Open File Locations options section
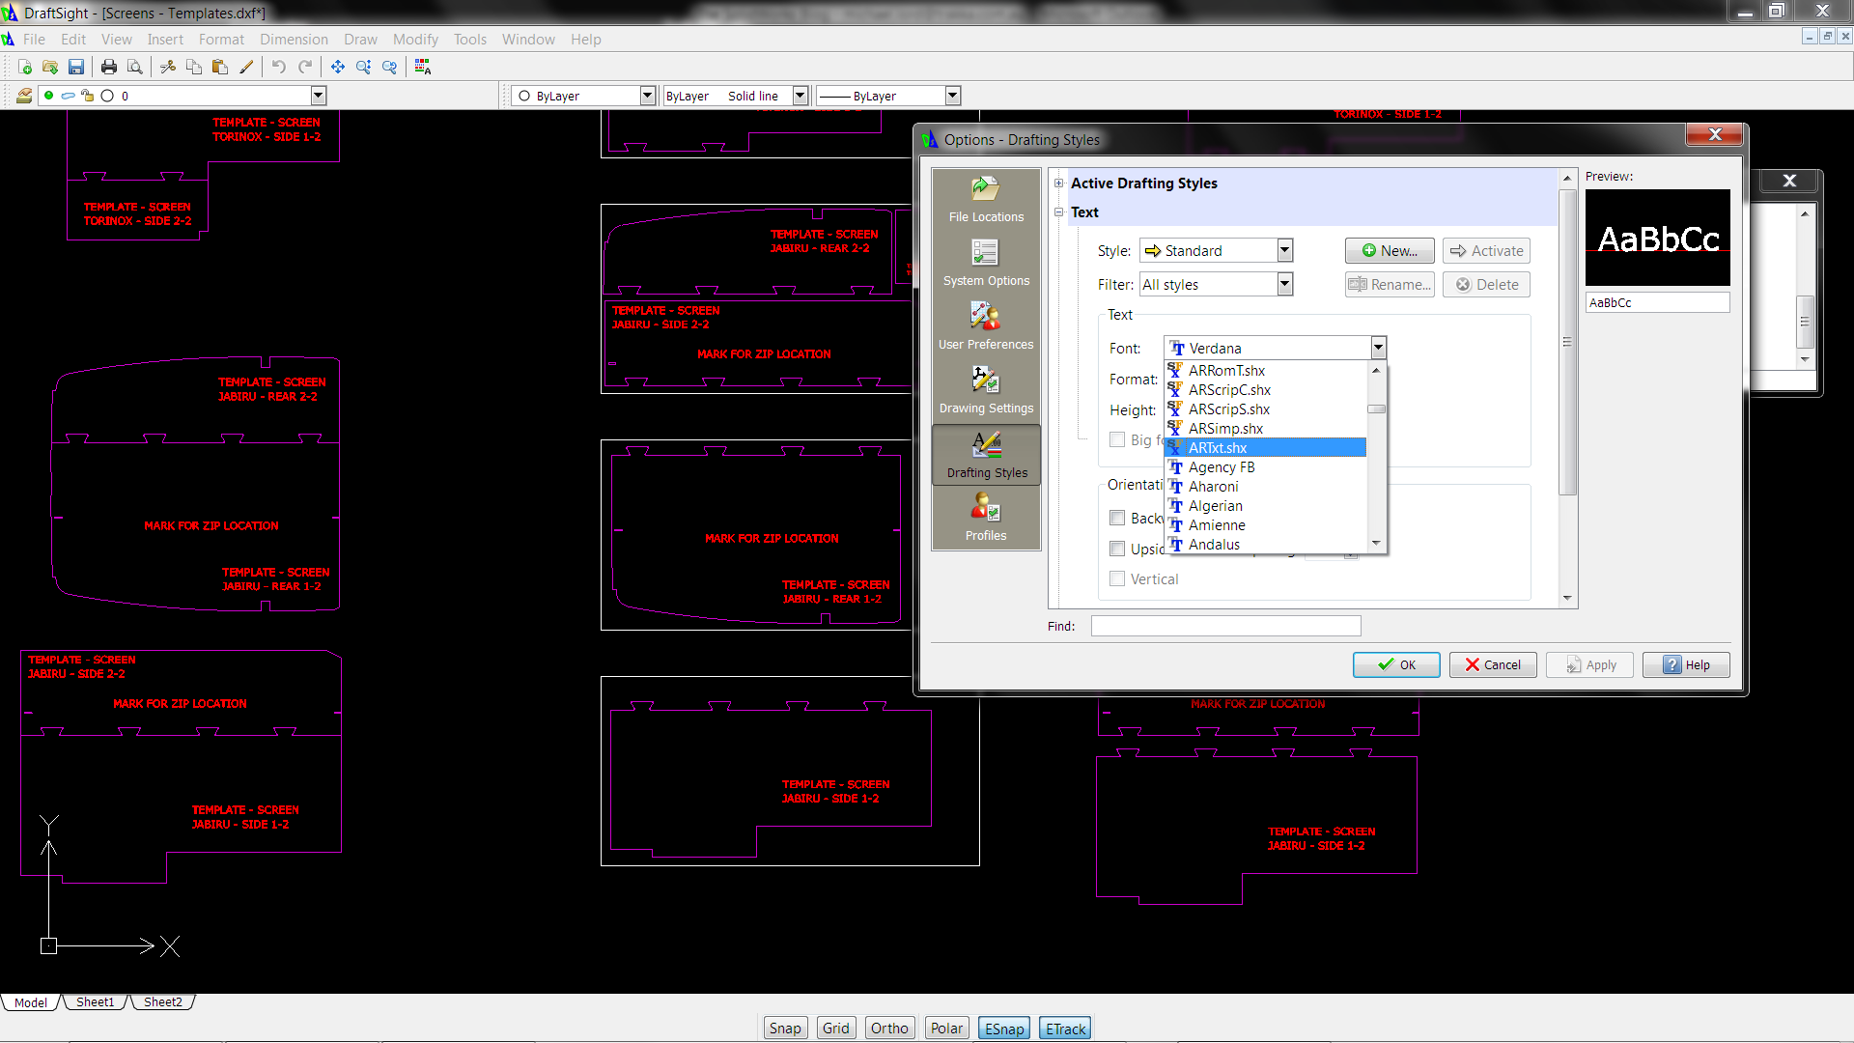Screen dimensions: 1854x1043 (x=986, y=200)
